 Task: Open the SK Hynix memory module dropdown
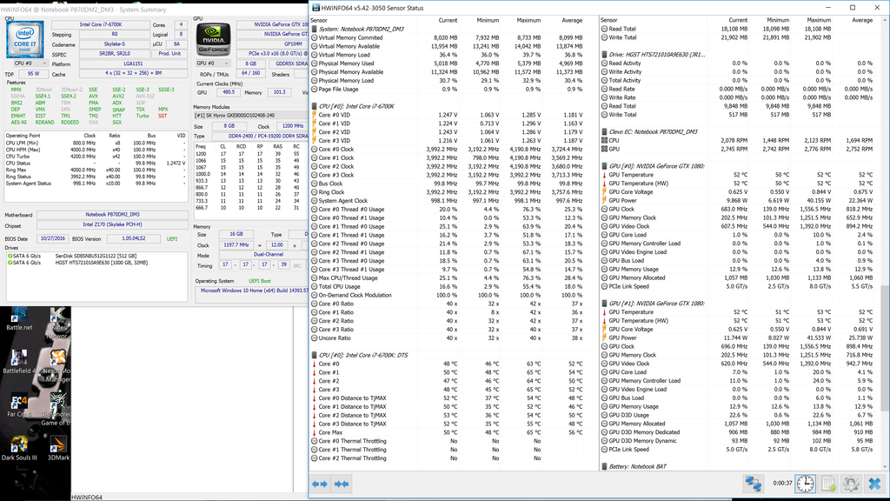click(250, 116)
